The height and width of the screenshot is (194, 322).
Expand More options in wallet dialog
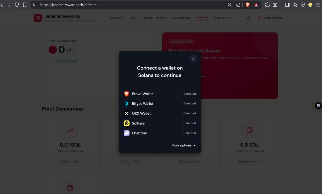tap(184, 145)
